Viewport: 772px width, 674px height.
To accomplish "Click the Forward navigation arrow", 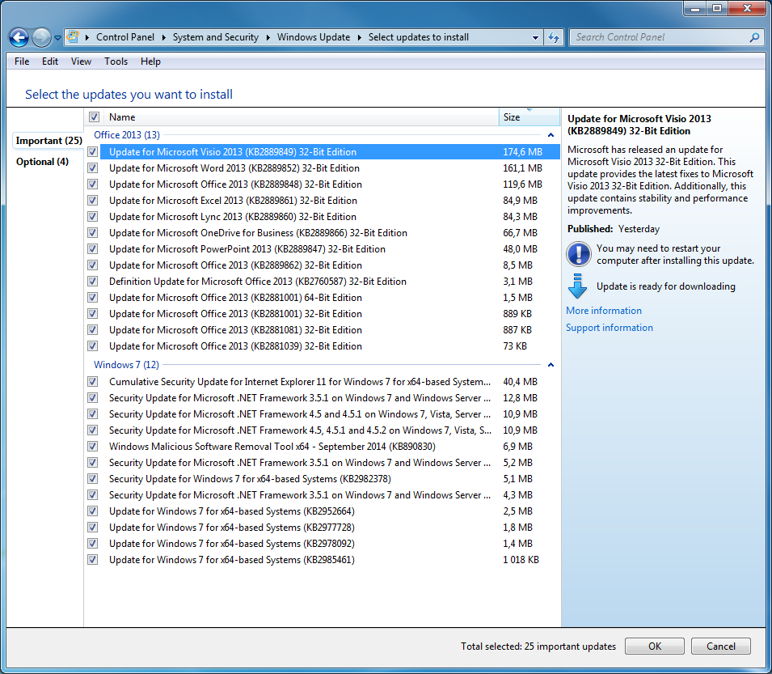I will [x=41, y=37].
